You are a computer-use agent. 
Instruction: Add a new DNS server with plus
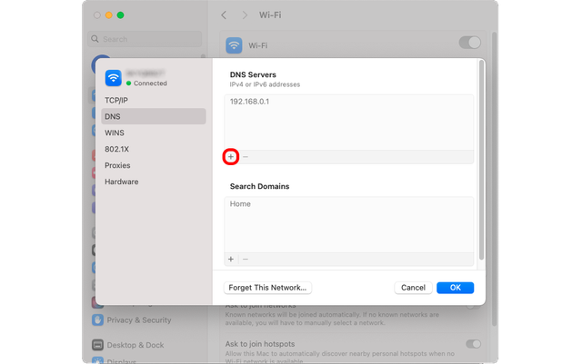231,157
